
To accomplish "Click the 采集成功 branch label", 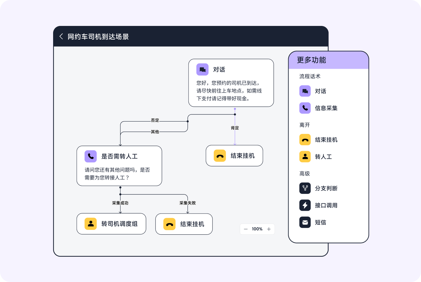I will (120, 203).
